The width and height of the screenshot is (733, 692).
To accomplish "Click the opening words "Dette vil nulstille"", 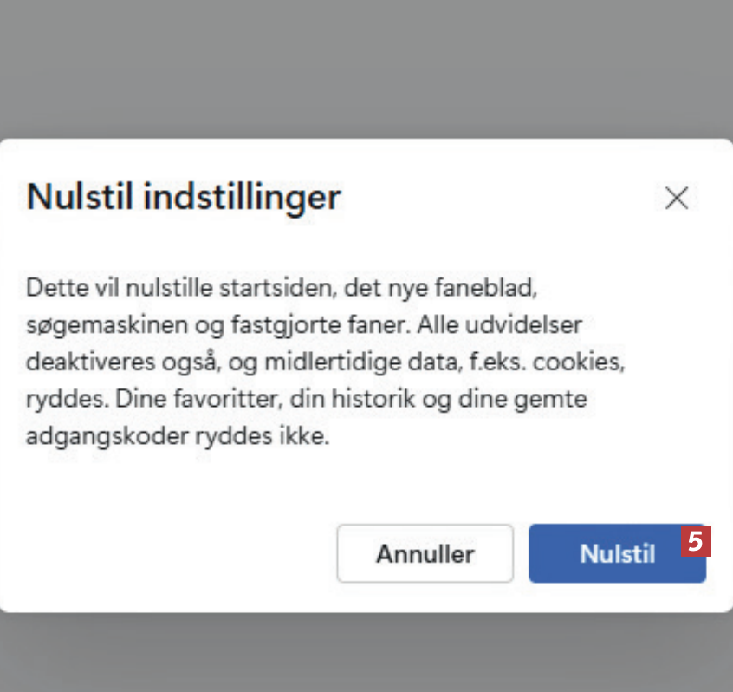I will 104,286.
